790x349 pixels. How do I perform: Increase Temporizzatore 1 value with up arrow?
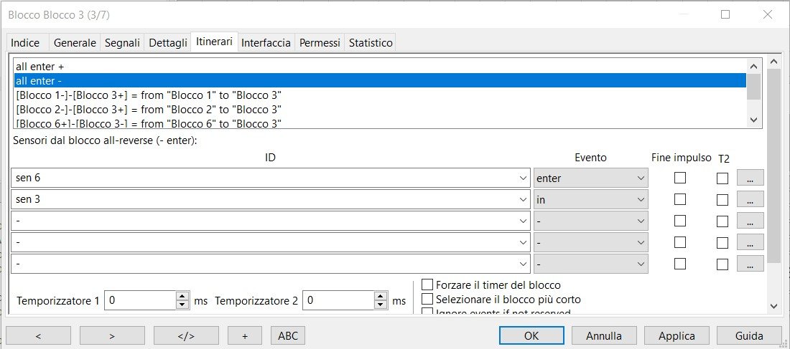coord(182,296)
